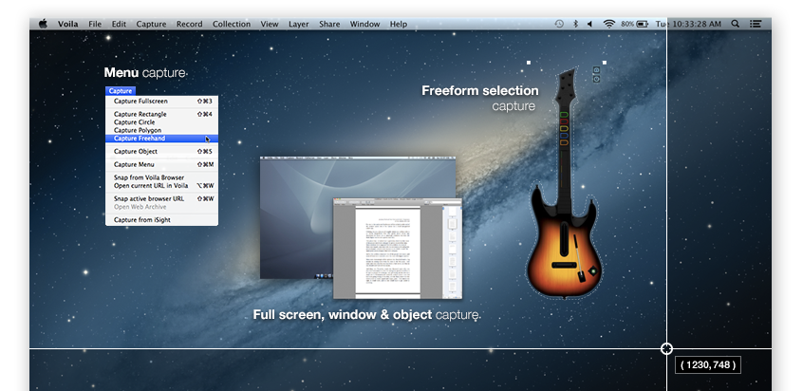Open the Edit menu
The image size is (803, 391).
pos(119,24)
